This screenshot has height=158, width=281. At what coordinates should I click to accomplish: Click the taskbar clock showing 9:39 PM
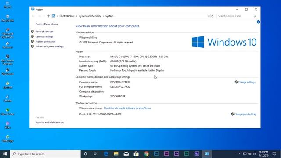pos(263,154)
